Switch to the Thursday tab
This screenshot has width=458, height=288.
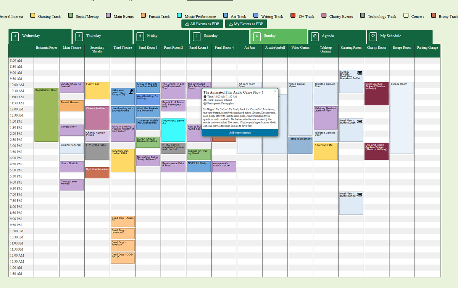(103, 36)
